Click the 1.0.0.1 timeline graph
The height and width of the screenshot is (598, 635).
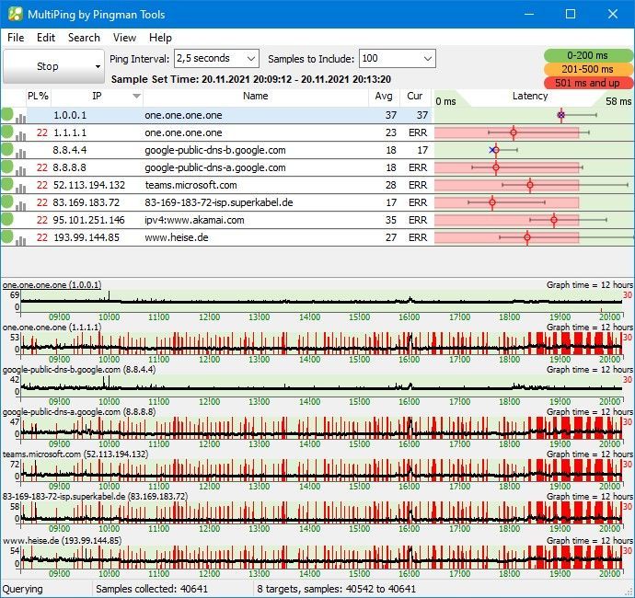(x=321, y=301)
